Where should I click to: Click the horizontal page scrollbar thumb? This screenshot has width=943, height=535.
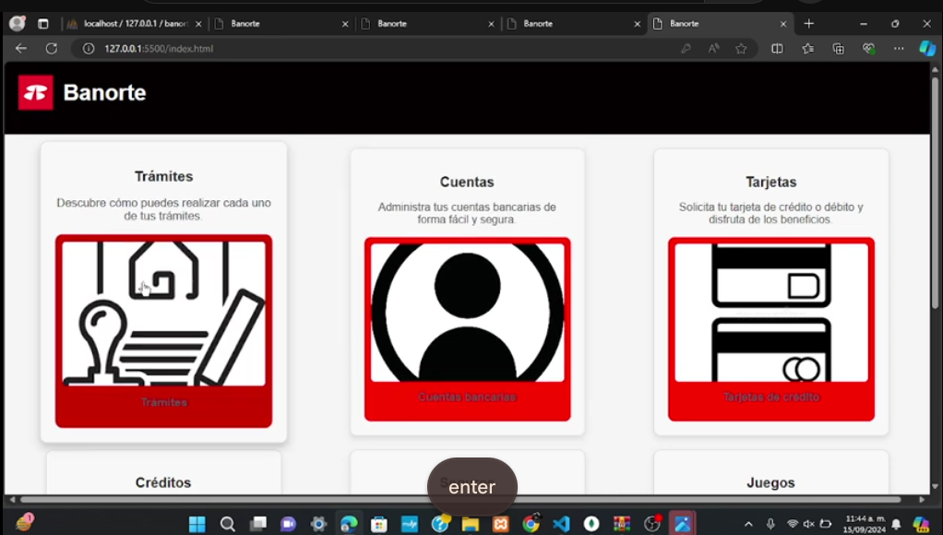tap(460, 500)
